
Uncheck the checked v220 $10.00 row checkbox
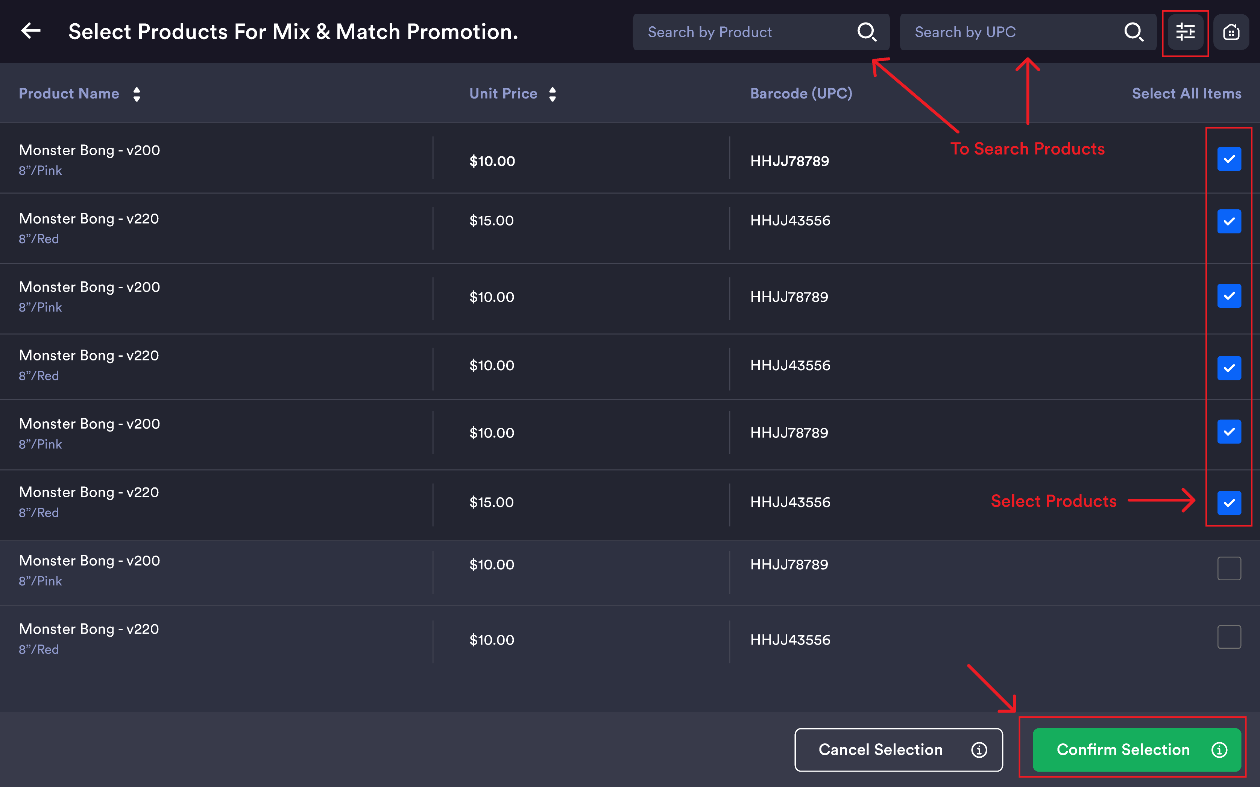[1229, 368]
